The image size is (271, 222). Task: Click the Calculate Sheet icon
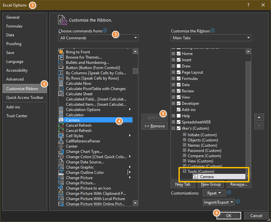point(61,94)
